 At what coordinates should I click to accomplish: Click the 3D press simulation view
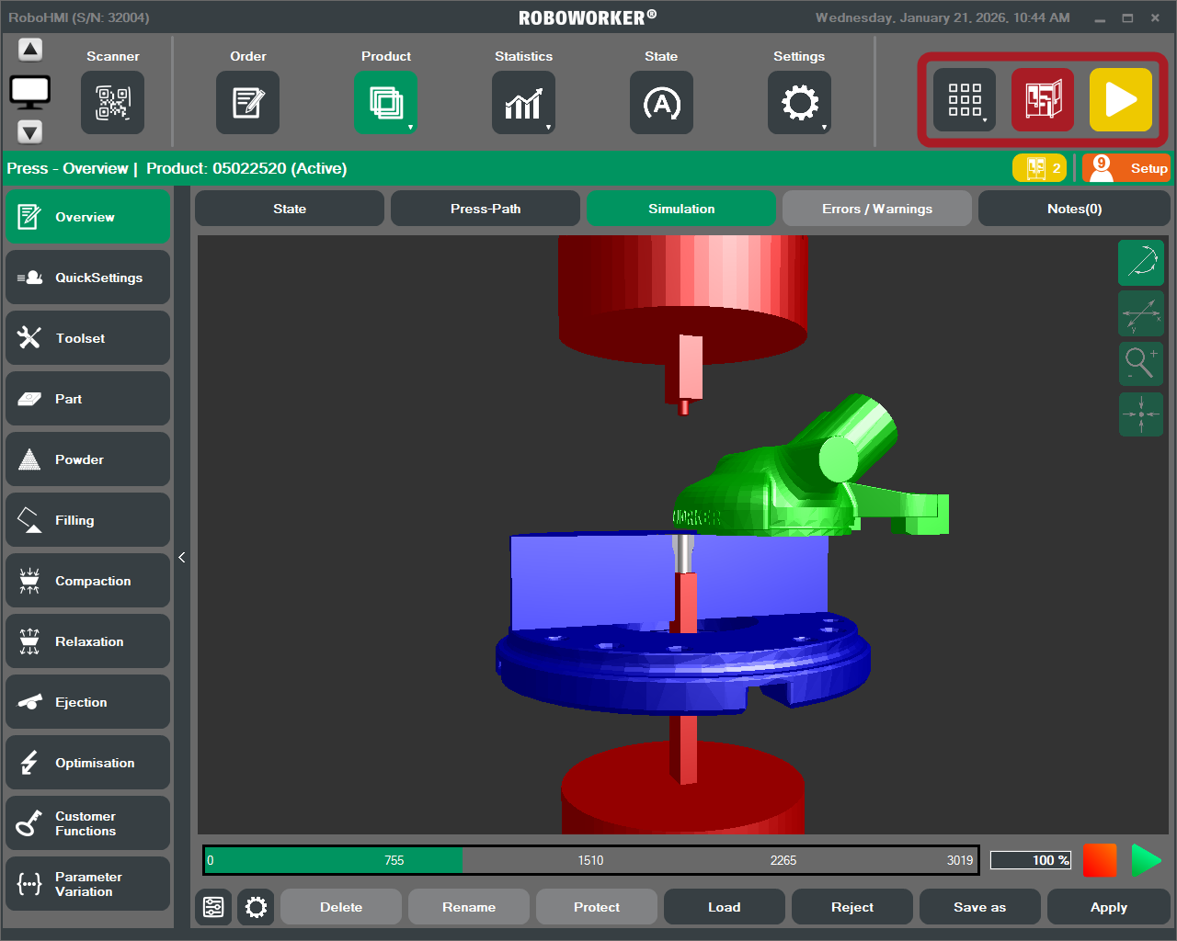click(682, 535)
